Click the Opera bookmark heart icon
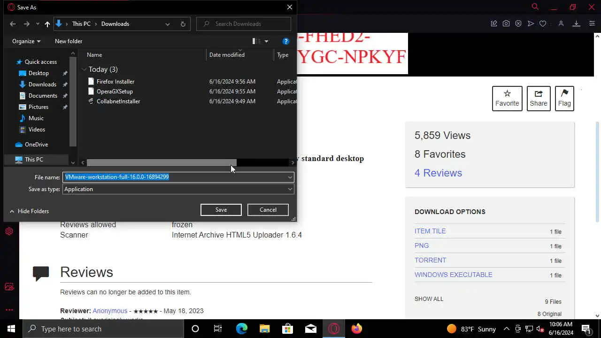The image size is (601, 338). point(543,23)
